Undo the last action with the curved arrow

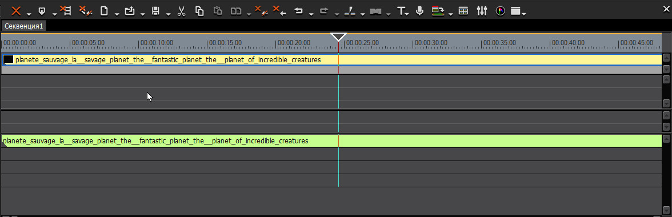[x=299, y=11]
